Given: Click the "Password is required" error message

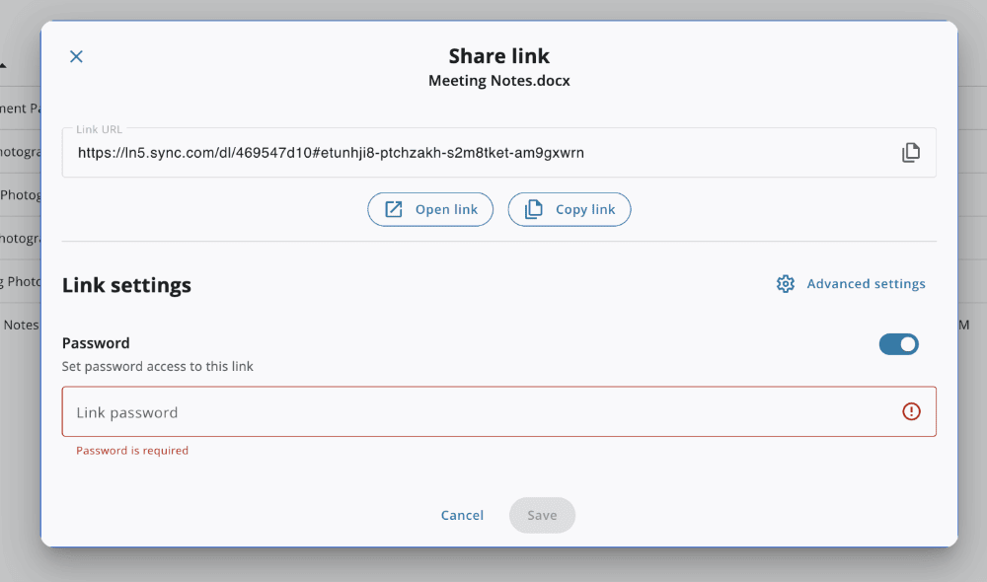Looking at the screenshot, I should coord(132,451).
